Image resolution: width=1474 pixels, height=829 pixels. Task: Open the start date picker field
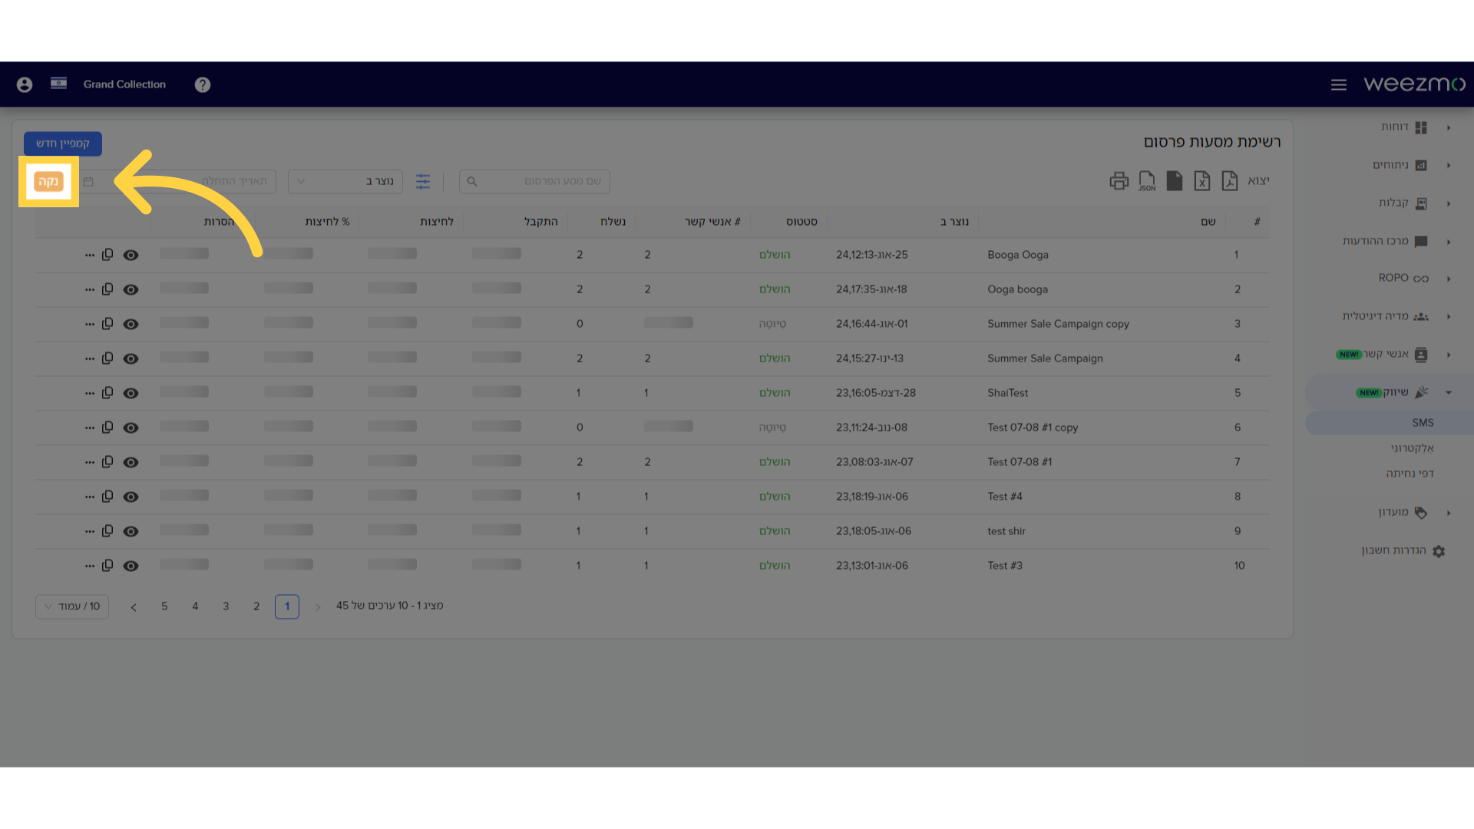tap(178, 181)
